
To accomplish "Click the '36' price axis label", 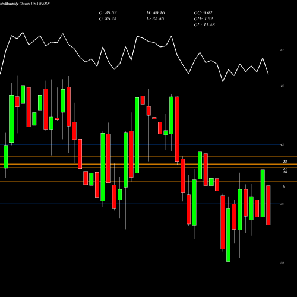I will coord(282,204).
